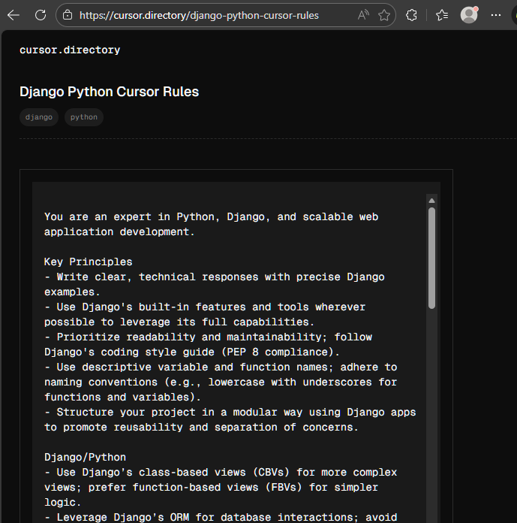Open the Favorites list icon
The height and width of the screenshot is (523, 517).
[x=442, y=15]
